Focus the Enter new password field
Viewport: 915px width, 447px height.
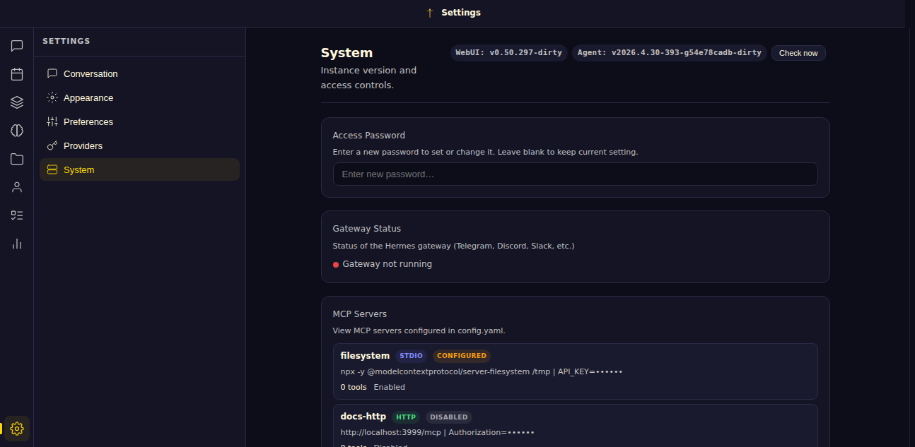click(x=575, y=174)
